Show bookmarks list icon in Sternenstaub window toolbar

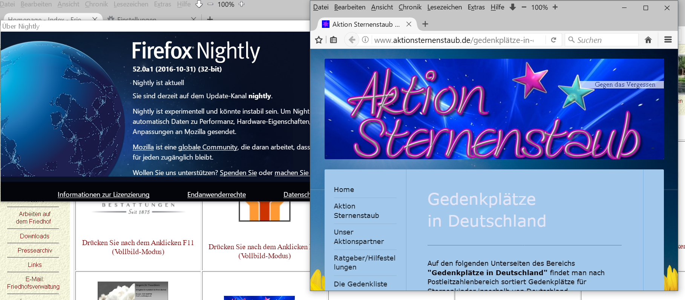[x=334, y=40]
